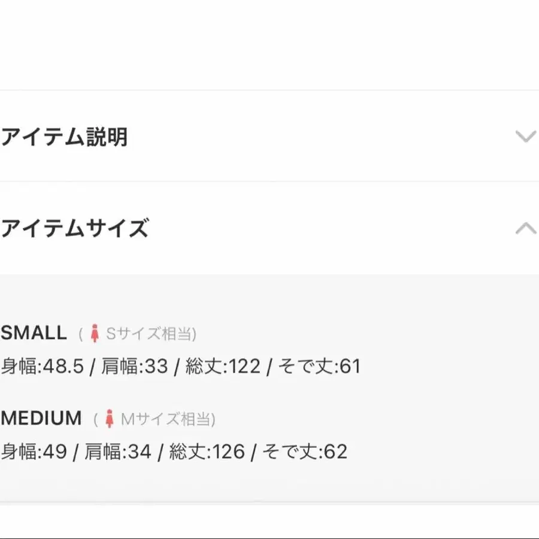Screen dimensions: 539x539
Task: Tap the アイテムサイズ section heading
Action: 74,229
